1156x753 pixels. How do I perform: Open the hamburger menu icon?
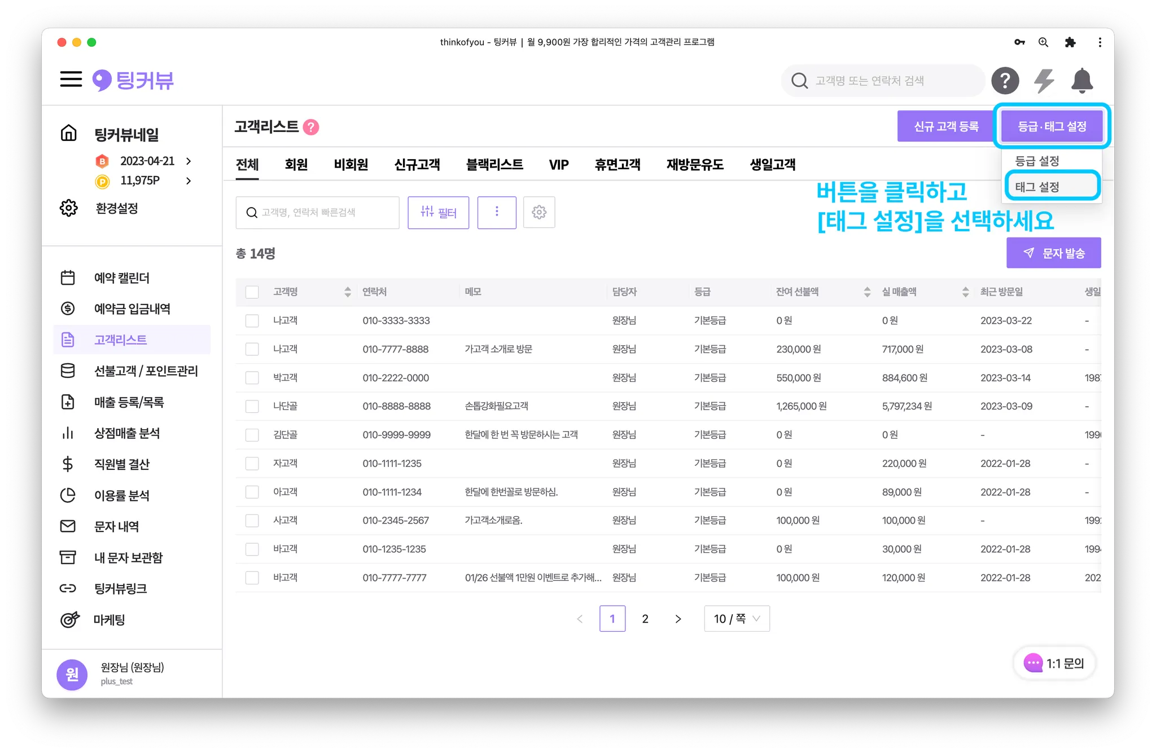pos(71,79)
